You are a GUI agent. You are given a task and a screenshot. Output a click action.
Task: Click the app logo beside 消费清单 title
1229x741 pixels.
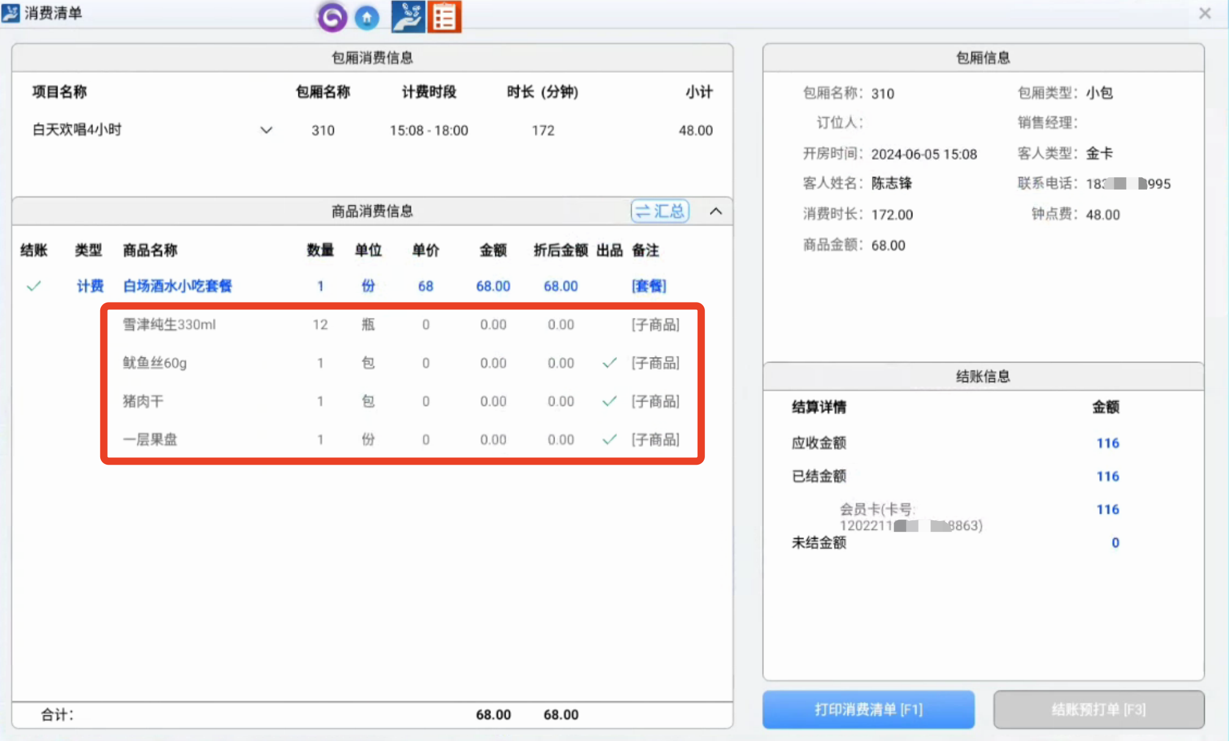pos(10,13)
